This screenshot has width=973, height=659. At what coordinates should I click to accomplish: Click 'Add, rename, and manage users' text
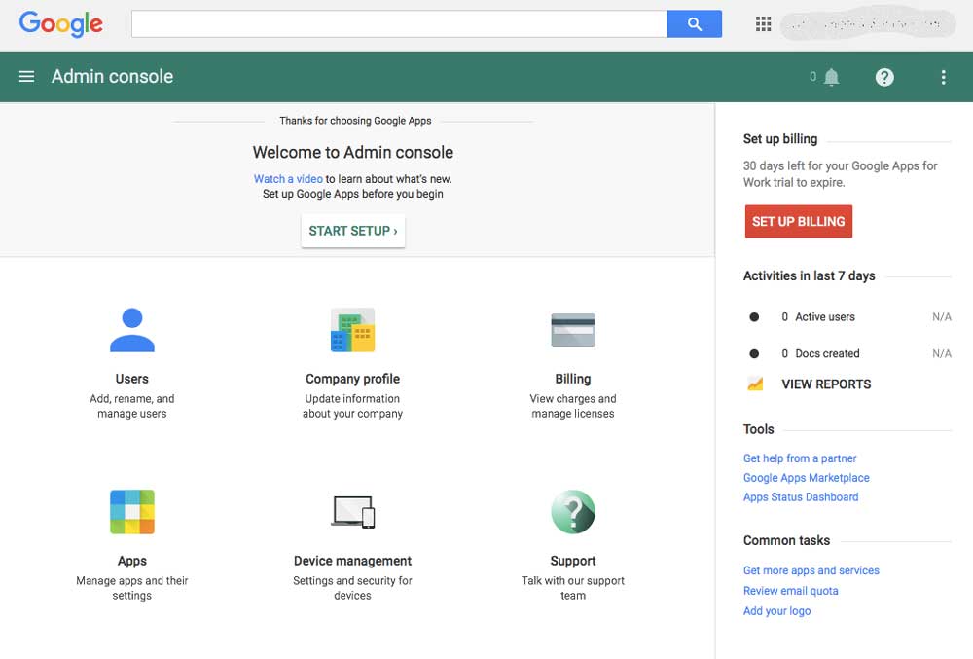(x=131, y=406)
